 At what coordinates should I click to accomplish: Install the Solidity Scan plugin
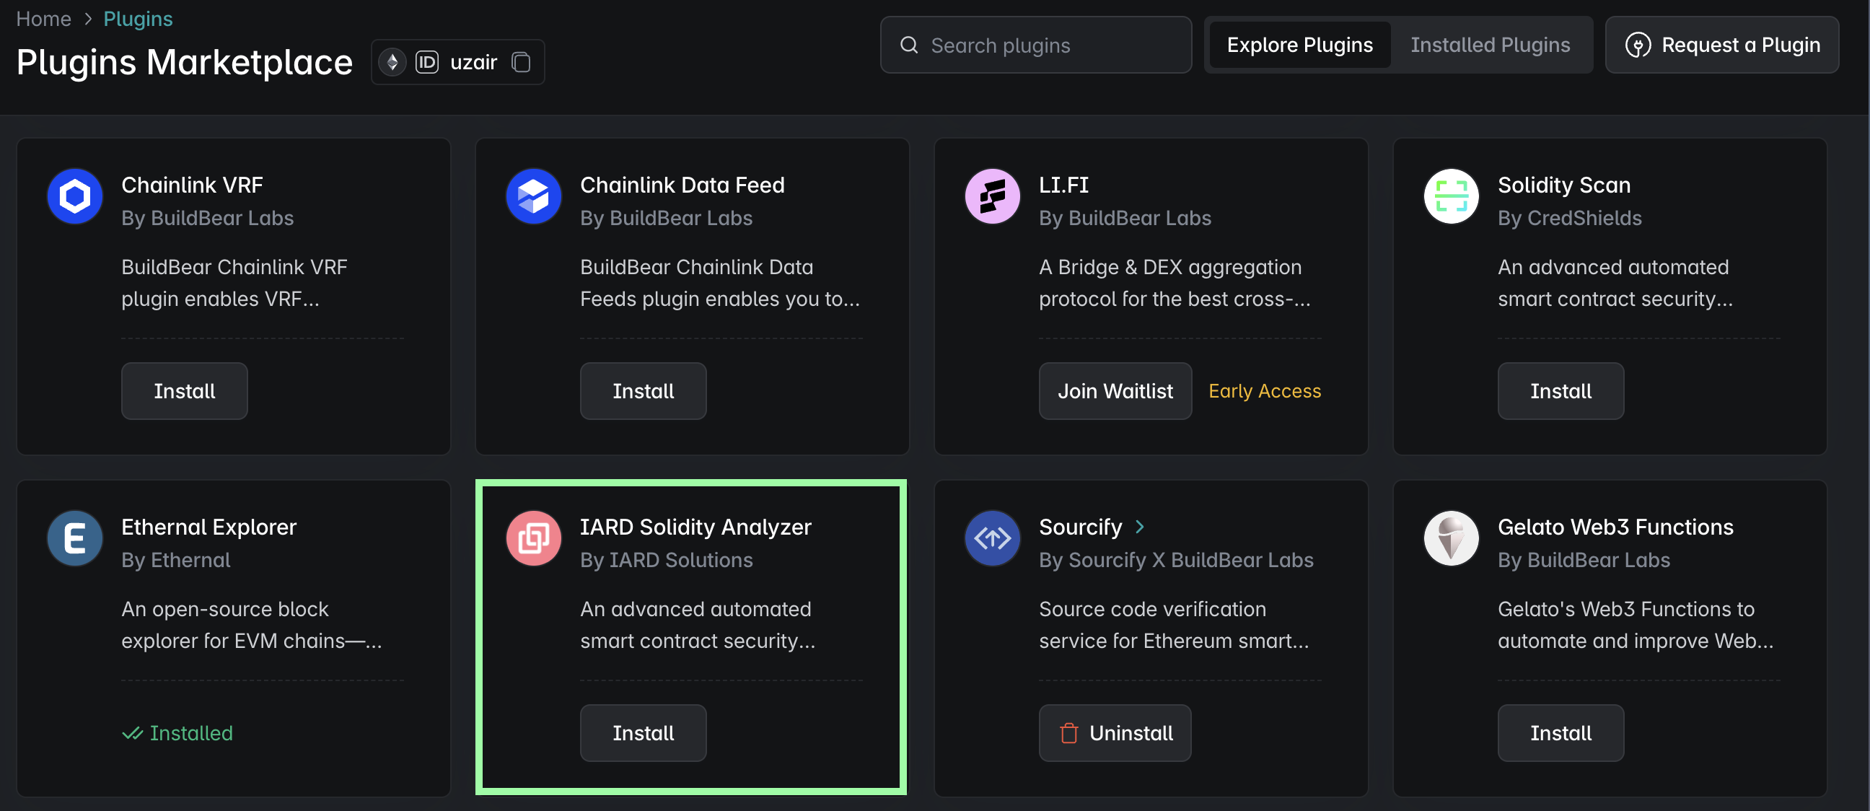1560,391
